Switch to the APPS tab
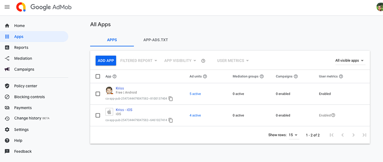This screenshot has width=383, height=162. pyautogui.click(x=112, y=40)
